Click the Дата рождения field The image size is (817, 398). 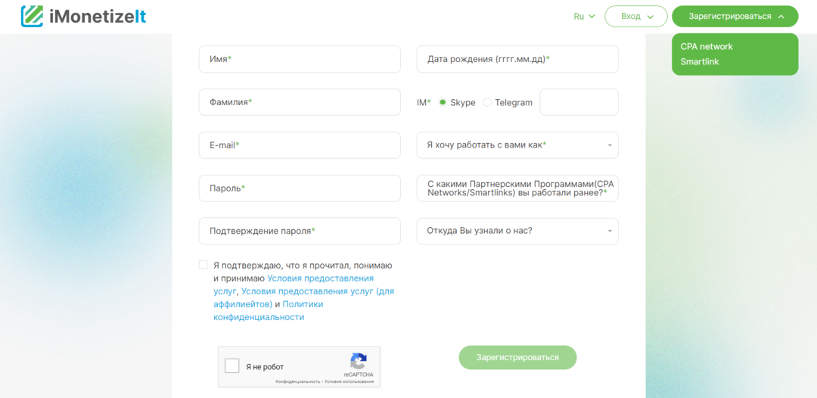pyautogui.click(x=517, y=59)
